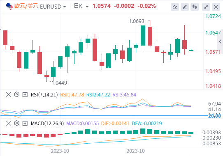Click the RSI1:47.78 value
This screenshot has width=223, height=156.
click(72, 95)
